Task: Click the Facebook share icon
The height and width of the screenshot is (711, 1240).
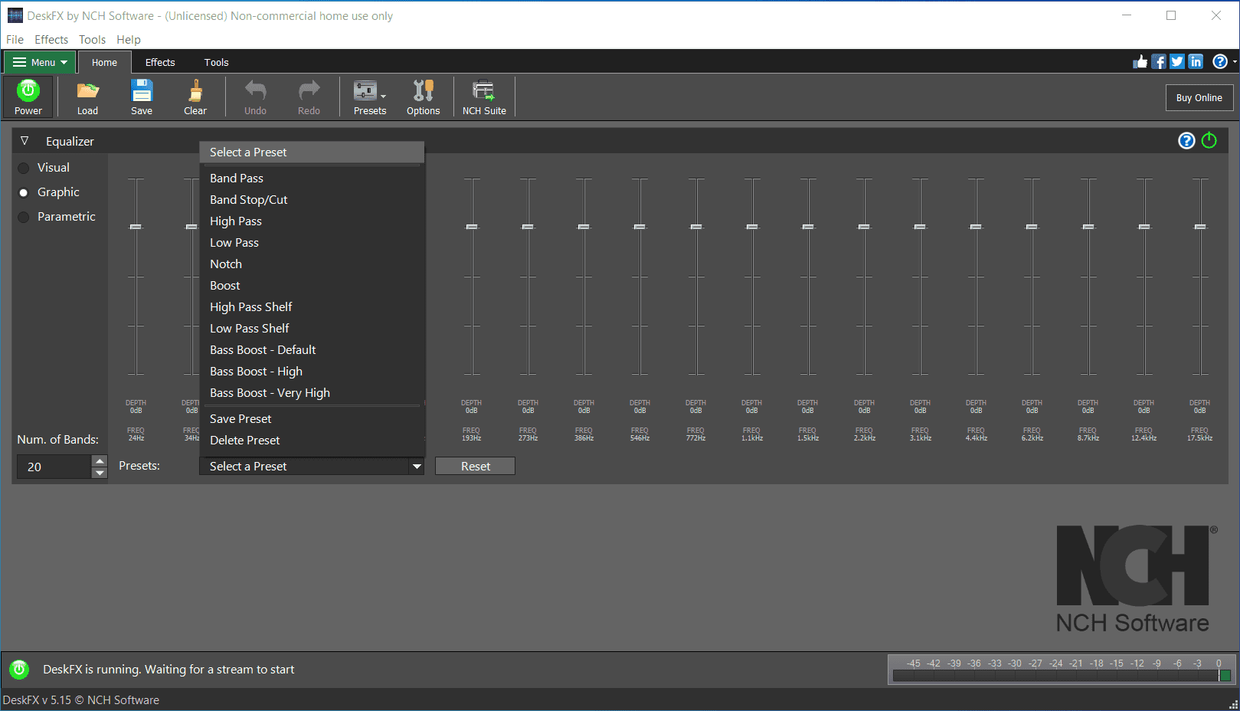Action: 1159,62
